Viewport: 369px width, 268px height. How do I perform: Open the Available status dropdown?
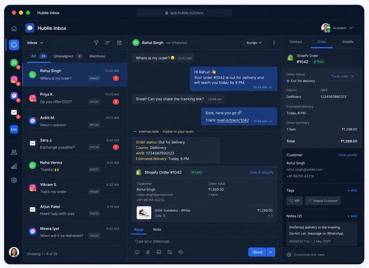343,28
